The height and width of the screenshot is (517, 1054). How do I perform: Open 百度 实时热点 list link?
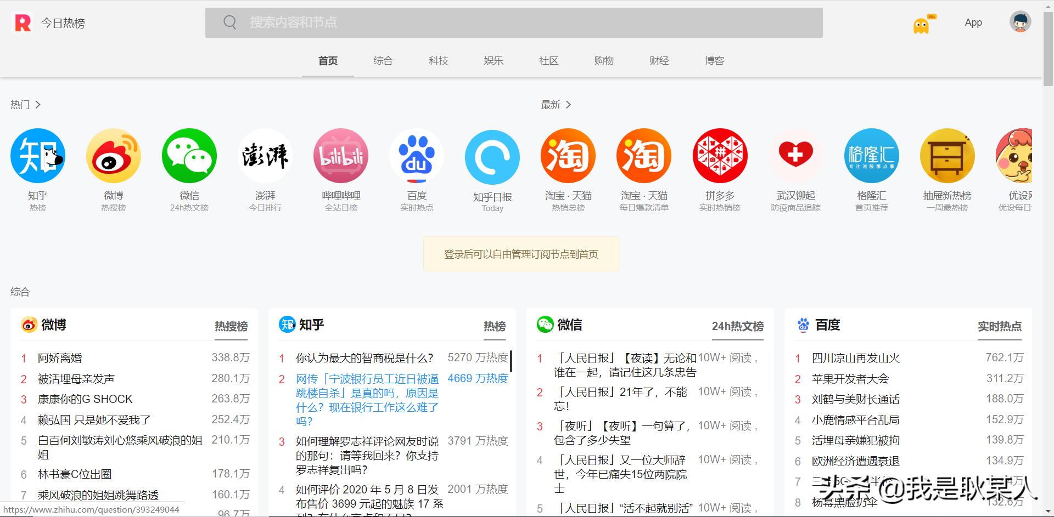1000,326
